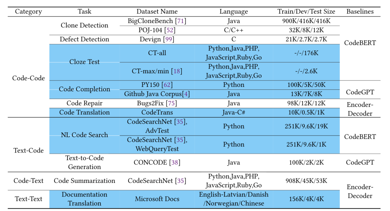Screen dimensions: 390x211
Task: Click the 'CodeBERT' baseline beside NL Code Search
Action: (360, 137)
